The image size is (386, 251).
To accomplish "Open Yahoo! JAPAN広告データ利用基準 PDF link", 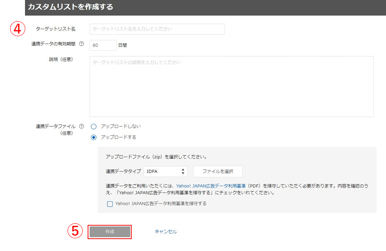I will pos(211,186).
